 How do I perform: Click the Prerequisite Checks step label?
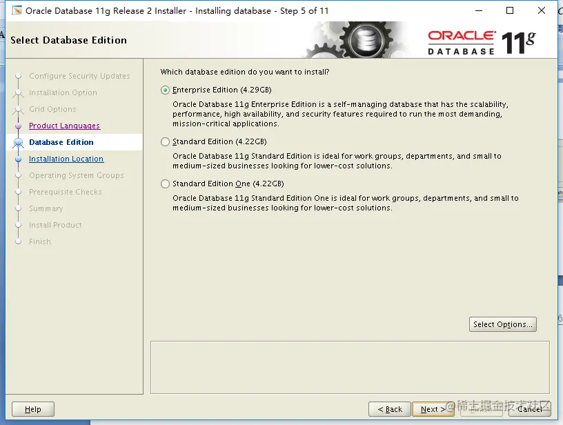(x=66, y=192)
